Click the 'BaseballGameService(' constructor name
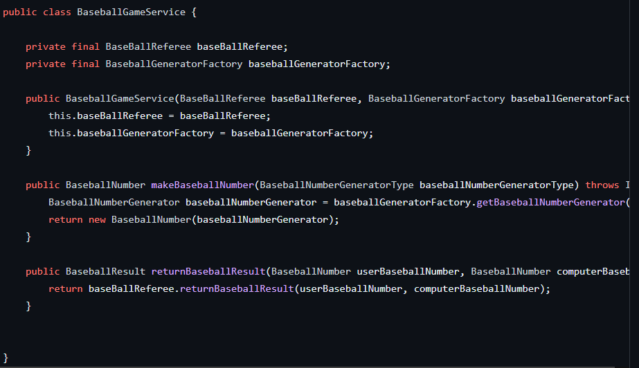 [x=123, y=99]
